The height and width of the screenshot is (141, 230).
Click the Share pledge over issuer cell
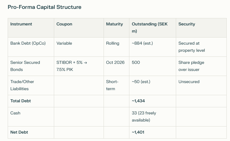pyautogui.click(x=191, y=66)
